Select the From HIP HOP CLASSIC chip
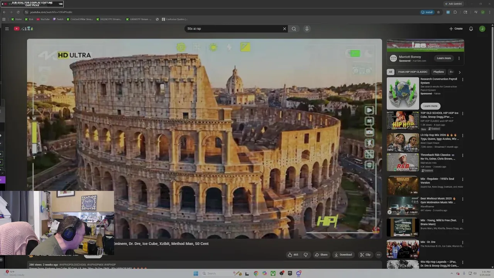Image resolution: width=494 pixels, height=278 pixels. tap(413, 72)
